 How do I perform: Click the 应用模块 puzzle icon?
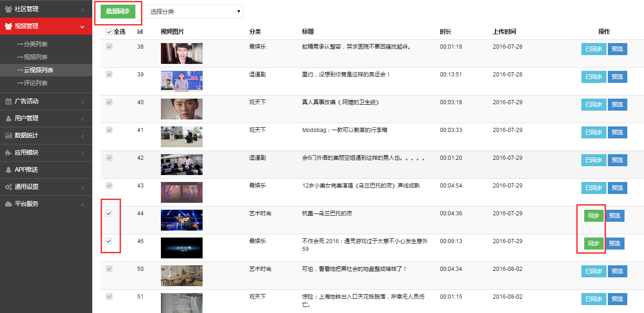point(8,153)
